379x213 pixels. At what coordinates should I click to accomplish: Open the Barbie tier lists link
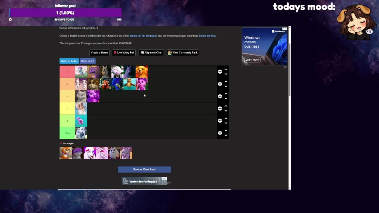point(207,36)
